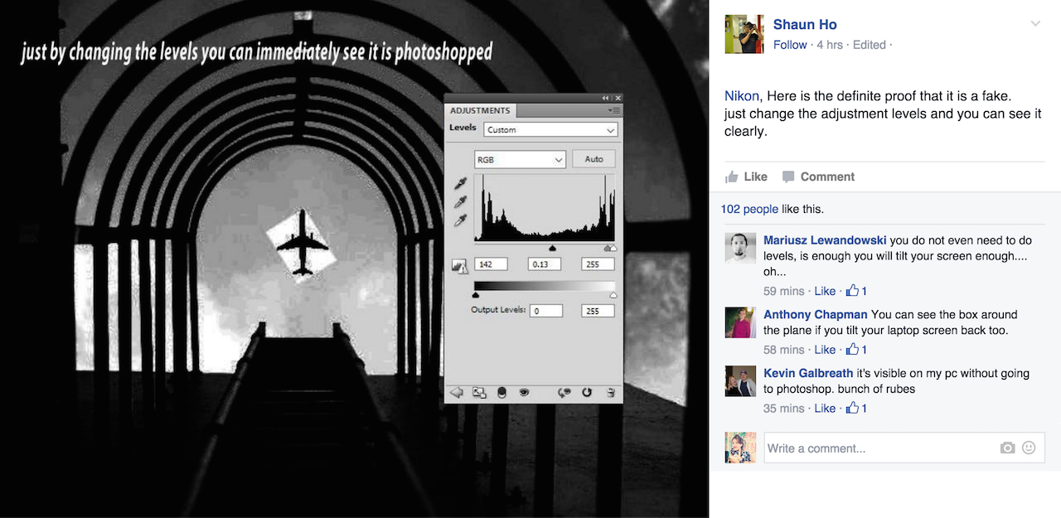Click the shadow input field showing 142
1061x518 pixels.
click(x=492, y=264)
